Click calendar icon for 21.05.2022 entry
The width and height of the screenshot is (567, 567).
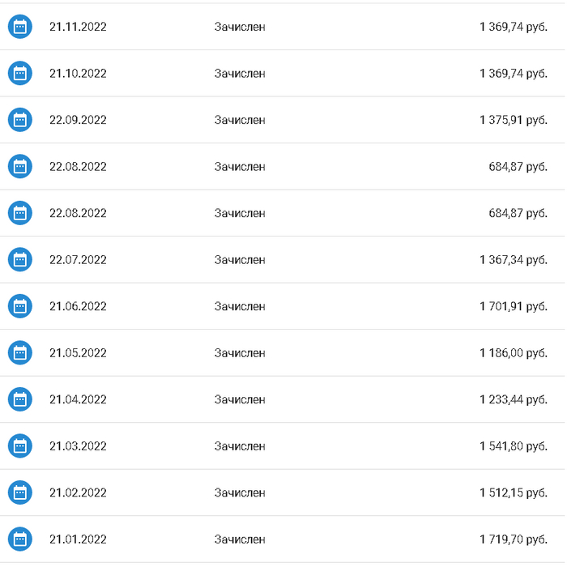pos(20,353)
